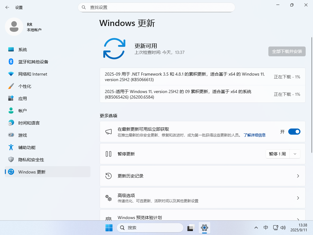
Task: Select Windows 更新 in the sidebar
Action: (48, 172)
